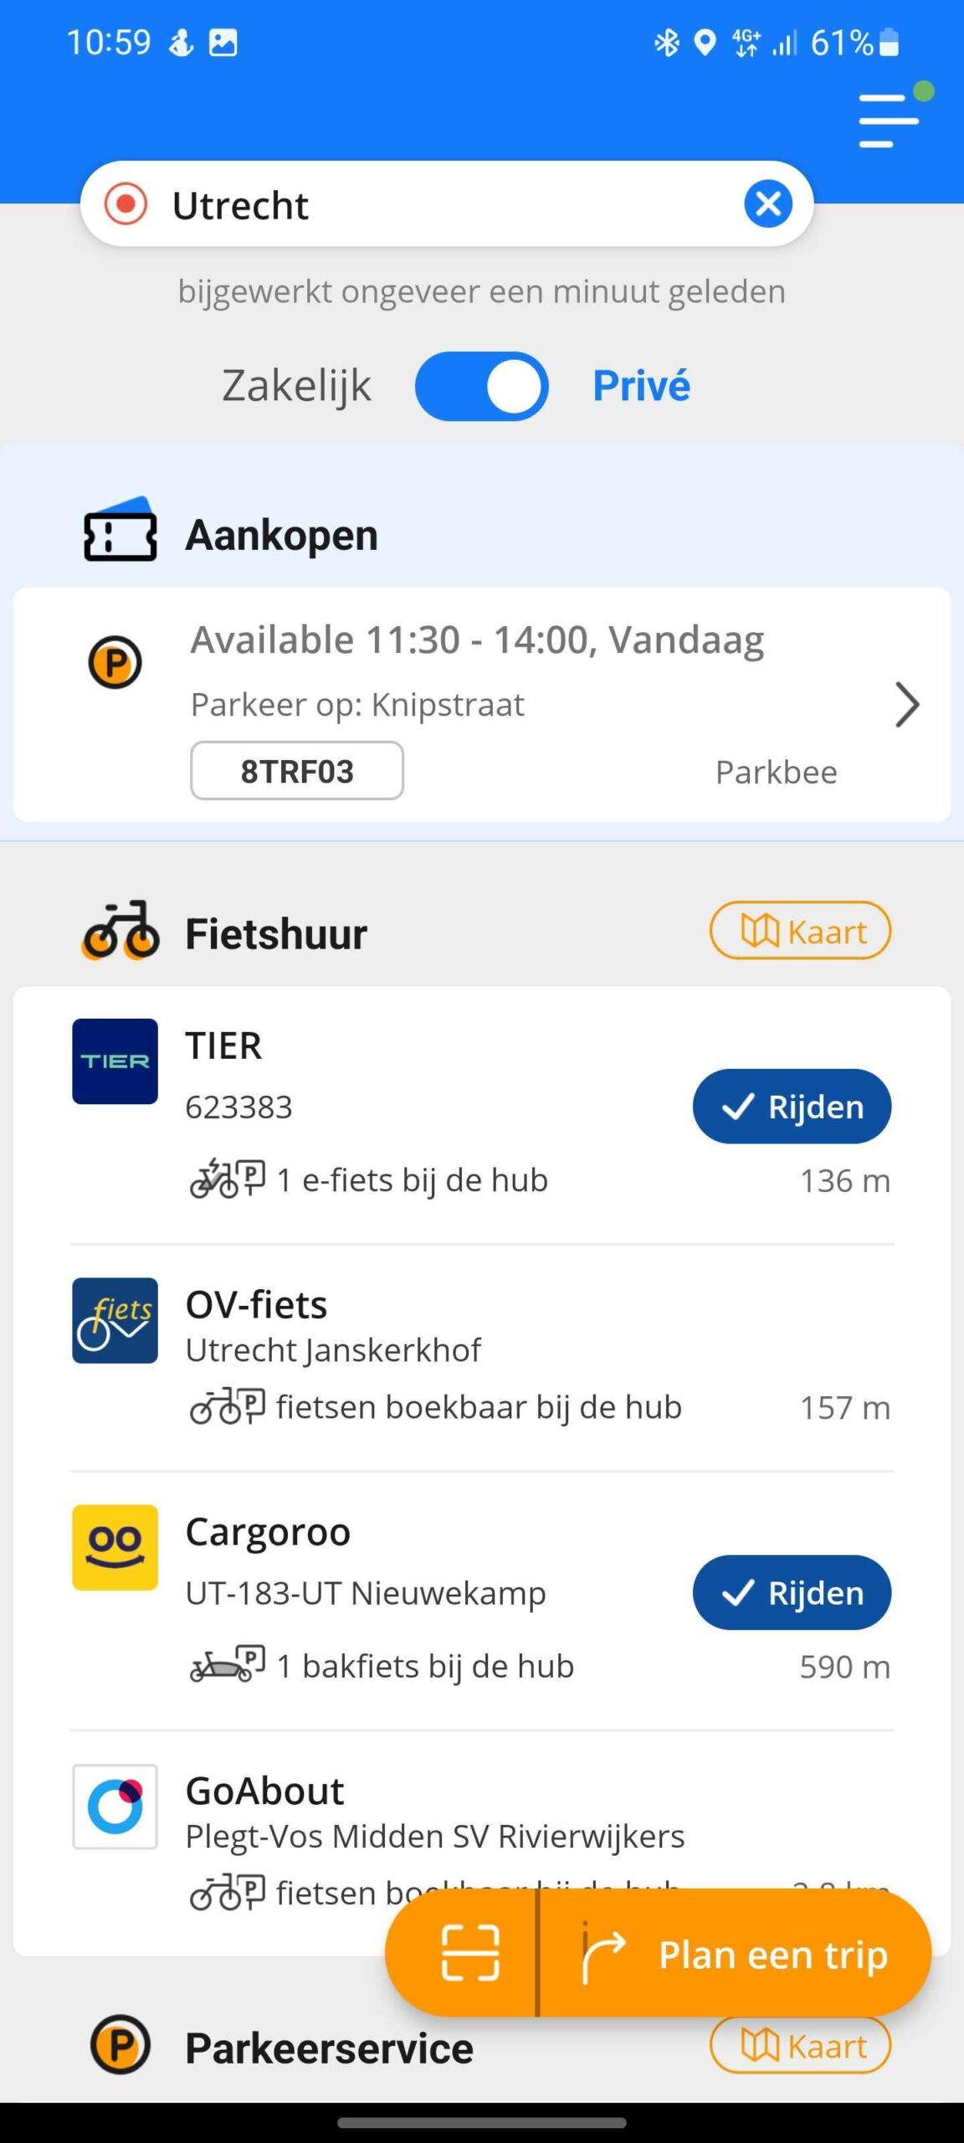The width and height of the screenshot is (964, 2143).
Task: Clear the Utrecht location search
Action: coord(768,203)
